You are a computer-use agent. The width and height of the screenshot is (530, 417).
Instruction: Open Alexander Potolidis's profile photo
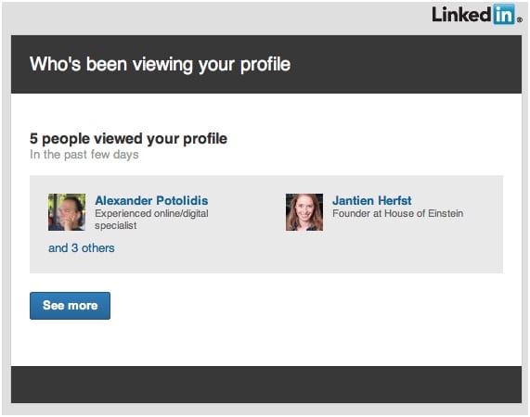click(x=67, y=212)
